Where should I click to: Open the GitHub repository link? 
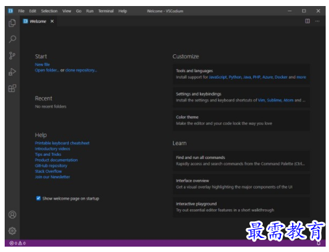pyautogui.click(x=51, y=166)
